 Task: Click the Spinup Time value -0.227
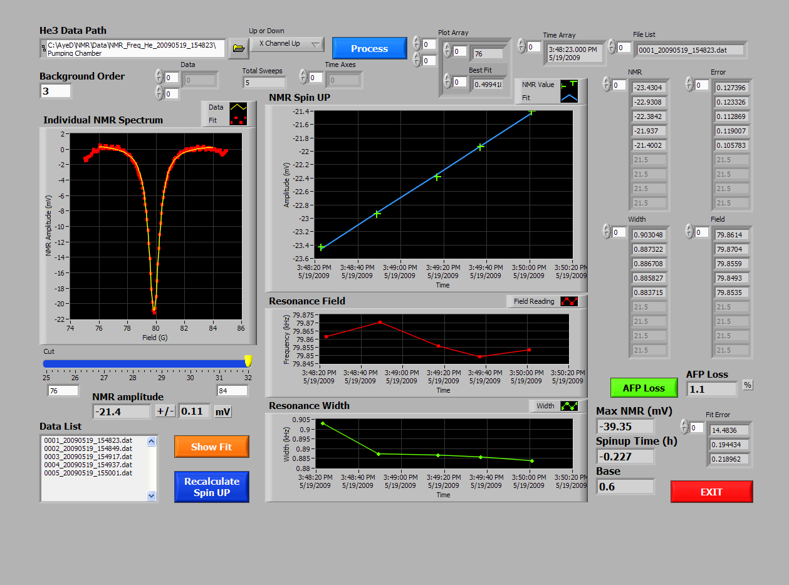point(625,457)
